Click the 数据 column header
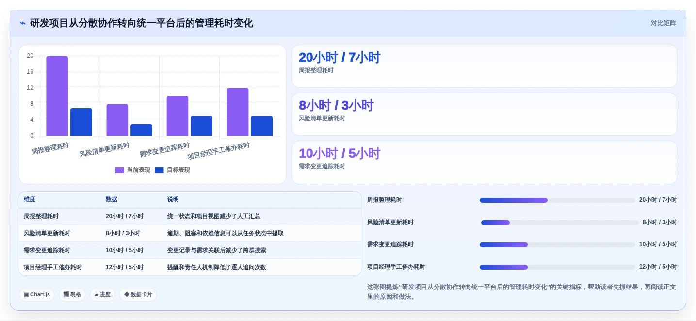 click(x=112, y=200)
